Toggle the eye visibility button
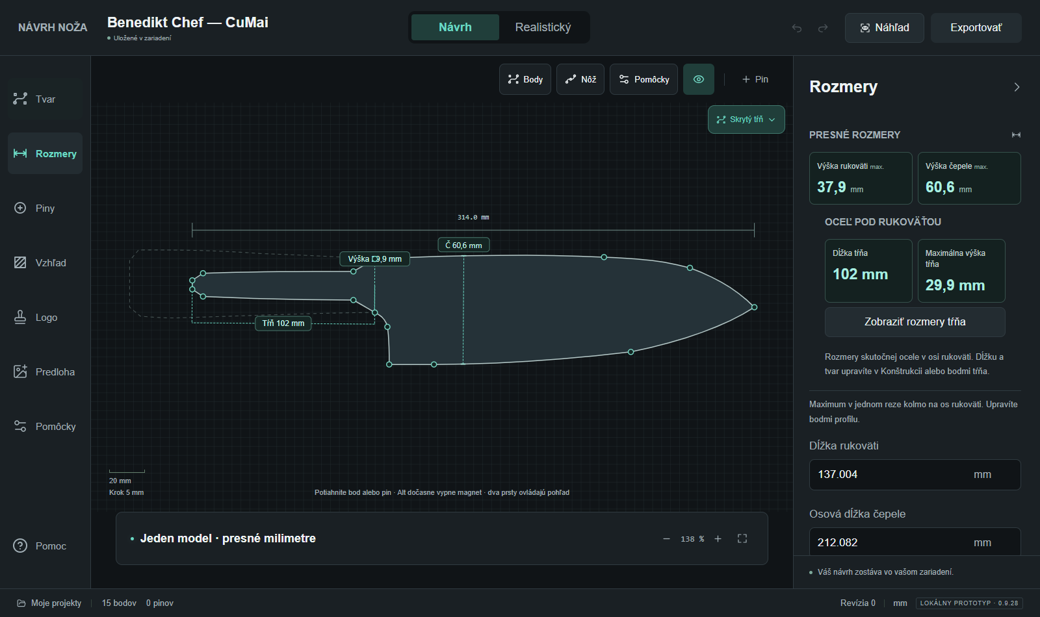This screenshot has height=617, width=1040. (699, 79)
